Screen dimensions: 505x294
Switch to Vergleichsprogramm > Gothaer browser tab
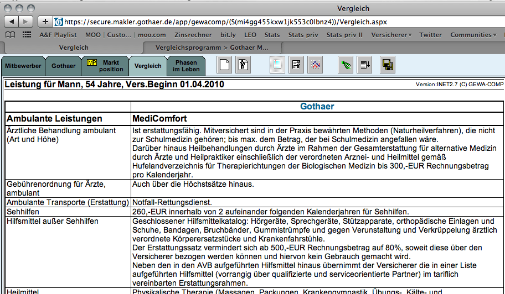click(x=212, y=48)
